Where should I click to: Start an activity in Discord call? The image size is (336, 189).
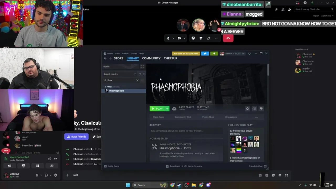(x=201, y=38)
